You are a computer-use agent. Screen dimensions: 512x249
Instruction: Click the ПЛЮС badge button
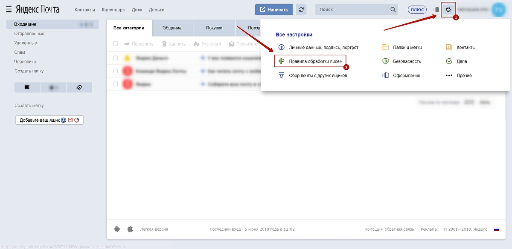pyautogui.click(x=417, y=9)
